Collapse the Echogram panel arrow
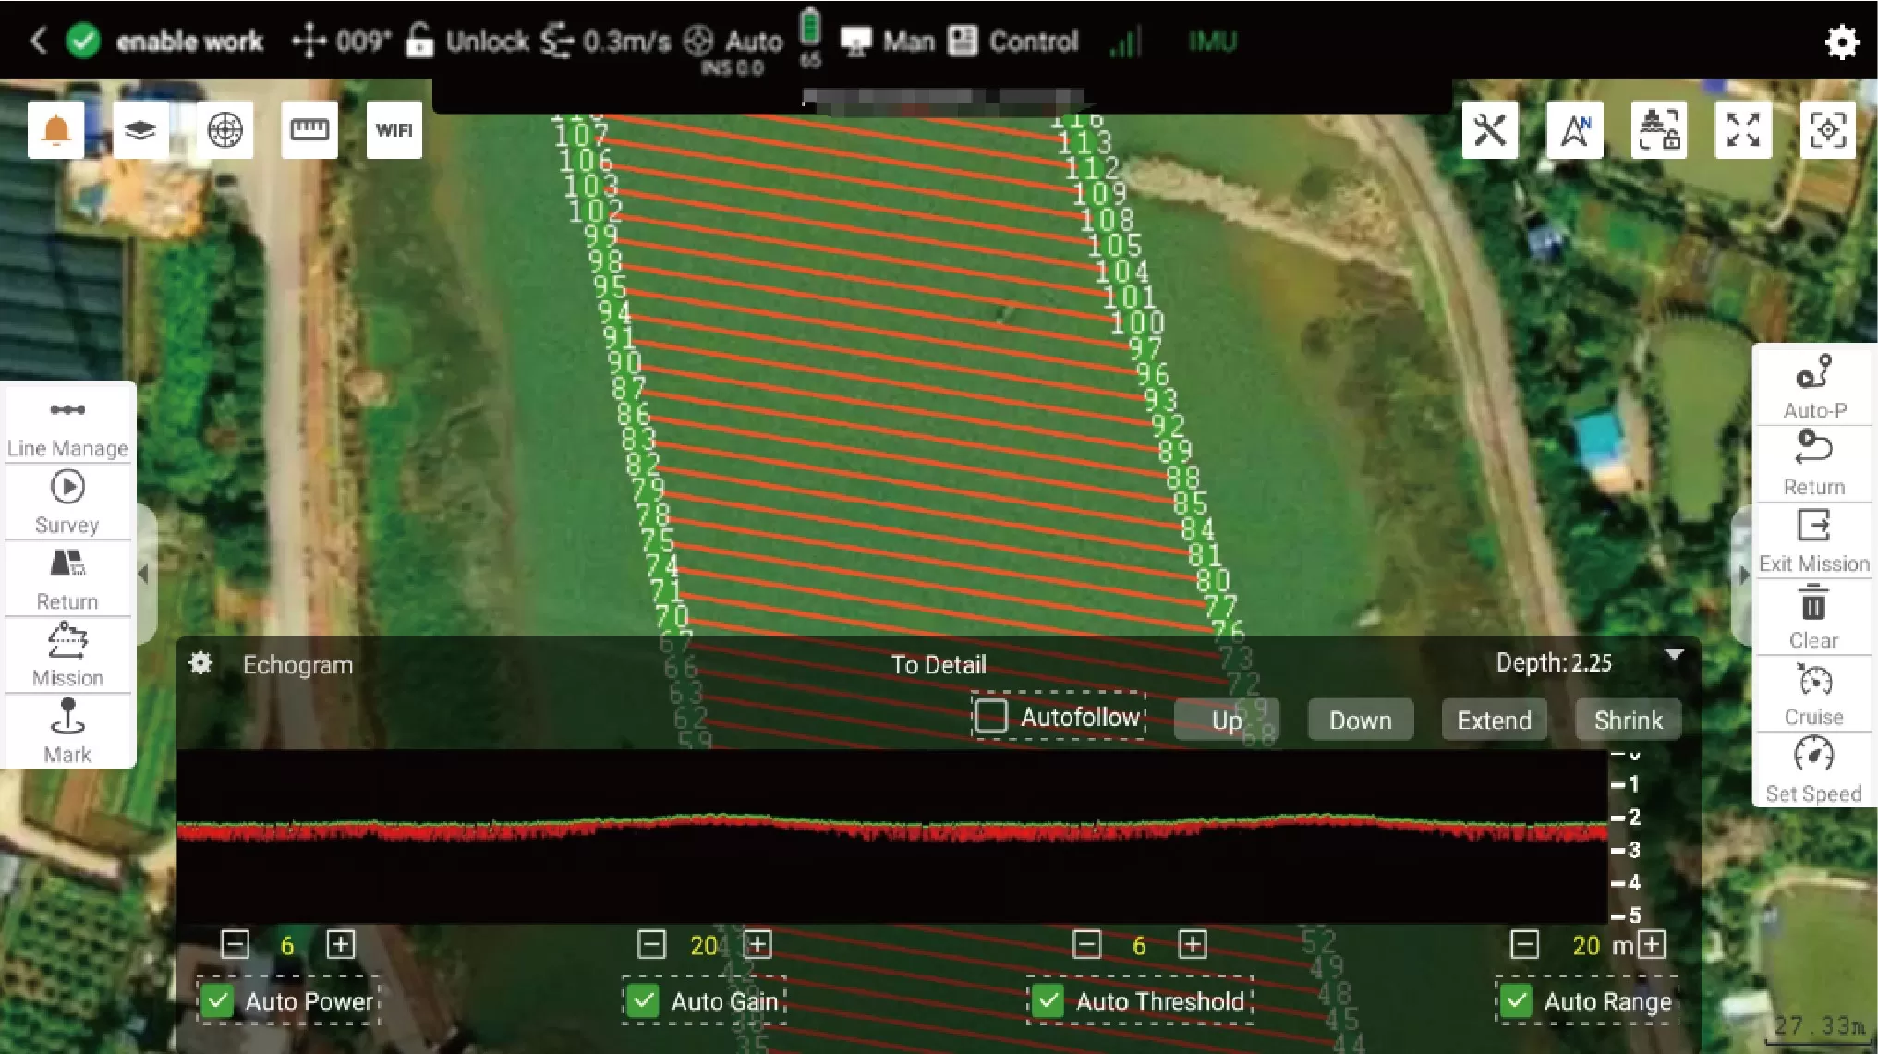1878x1054 pixels. [1674, 655]
